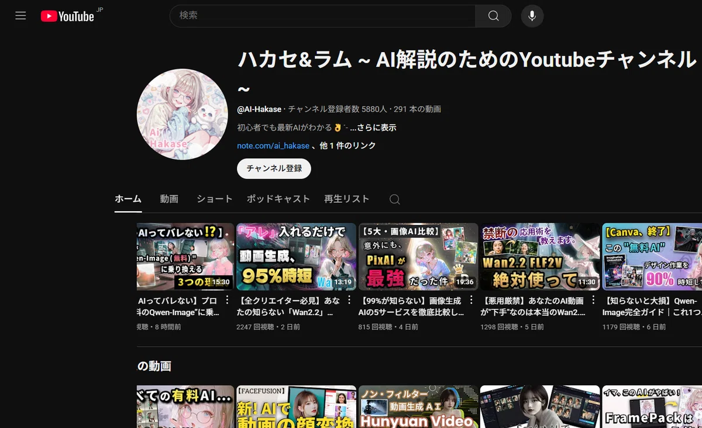Open options for the AIってバレない video
The height and width of the screenshot is (428, 702).
pos(228,301)
